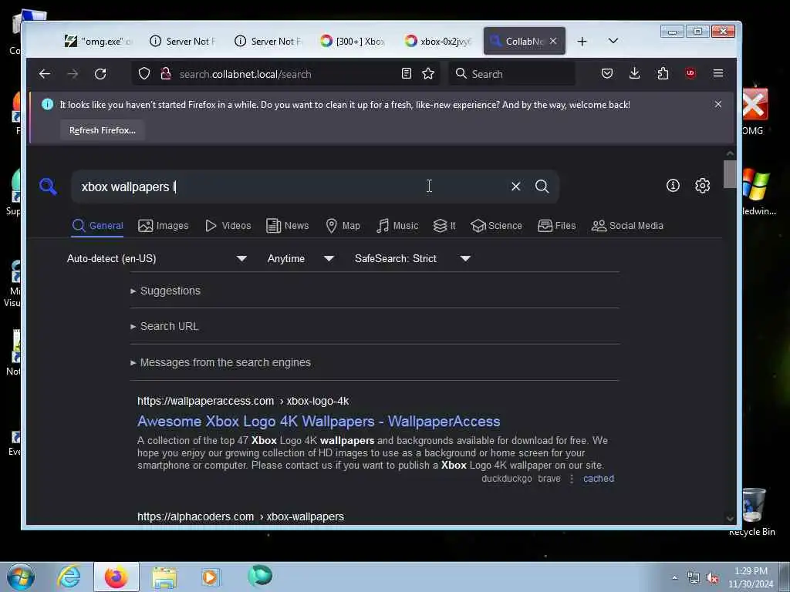Screen dimensions: 790x592
Task: Click the toolbar Search field
Action: pyautogui.click(x=511, y=74)
